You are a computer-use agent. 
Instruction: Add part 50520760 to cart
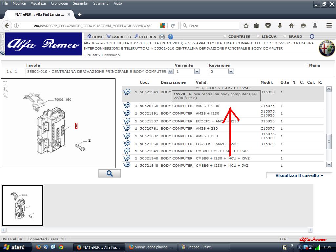[x=127, y=105]
